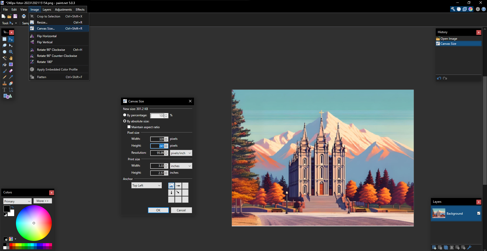The height and width of the screenshot is (251, 487).
Task: Open the Primary color mode dropdown
Action: [17, 201]
